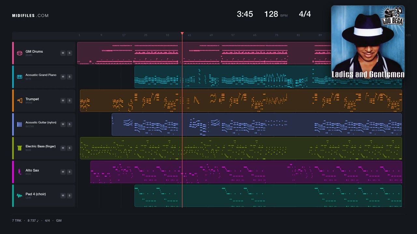Click the Pad 4 (choir) waveform icon
This screenshot has height=234, width=417.
pyautogui.click(x=20, y=195)
